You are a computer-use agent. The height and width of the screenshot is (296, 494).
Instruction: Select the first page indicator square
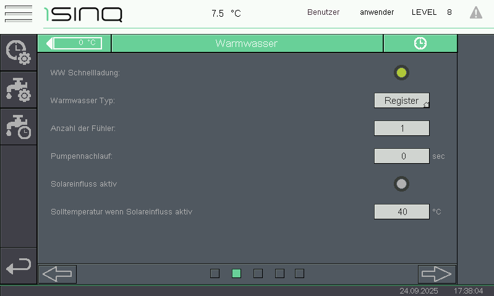pos(215,274)
